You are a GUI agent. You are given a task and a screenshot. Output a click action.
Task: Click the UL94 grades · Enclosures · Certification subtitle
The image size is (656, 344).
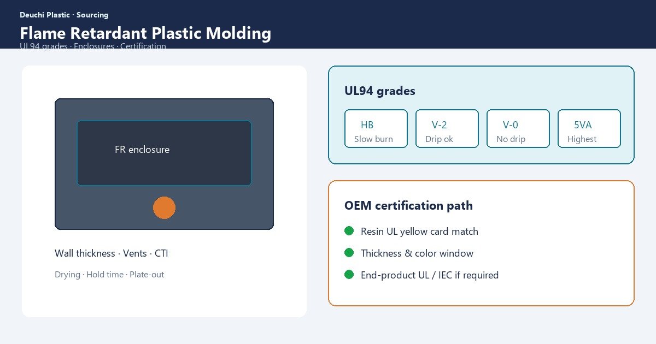click(x=93, y=46)
